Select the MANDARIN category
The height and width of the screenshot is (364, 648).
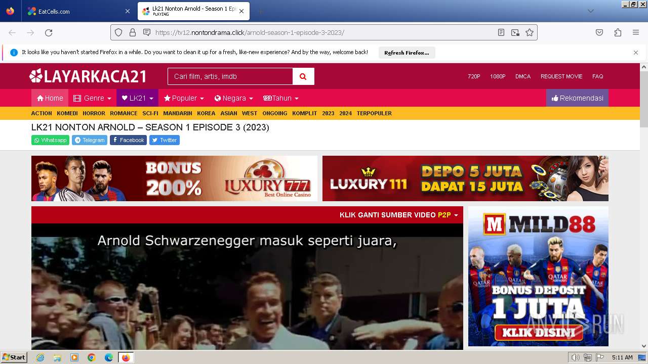[178, 113]
